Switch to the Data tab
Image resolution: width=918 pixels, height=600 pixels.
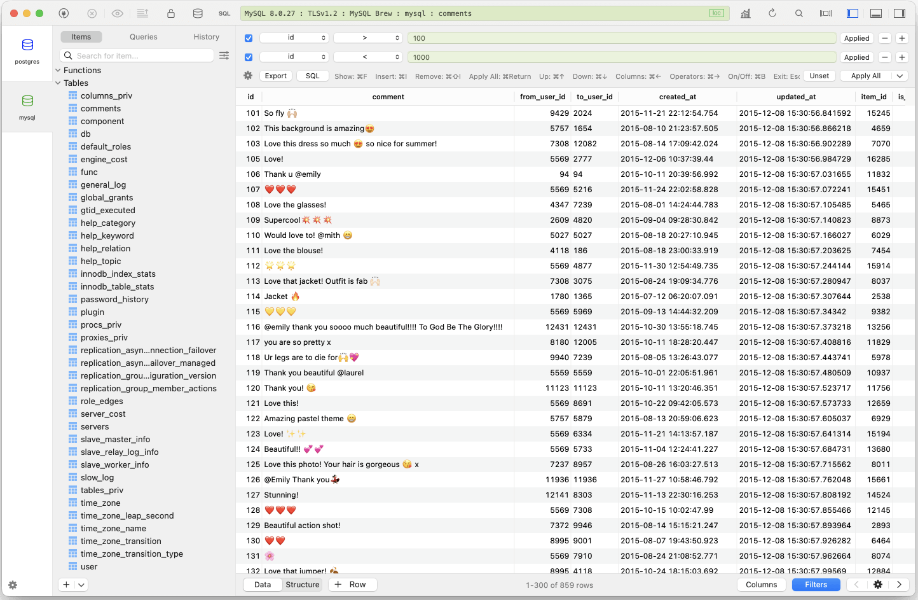pos(263,585)
